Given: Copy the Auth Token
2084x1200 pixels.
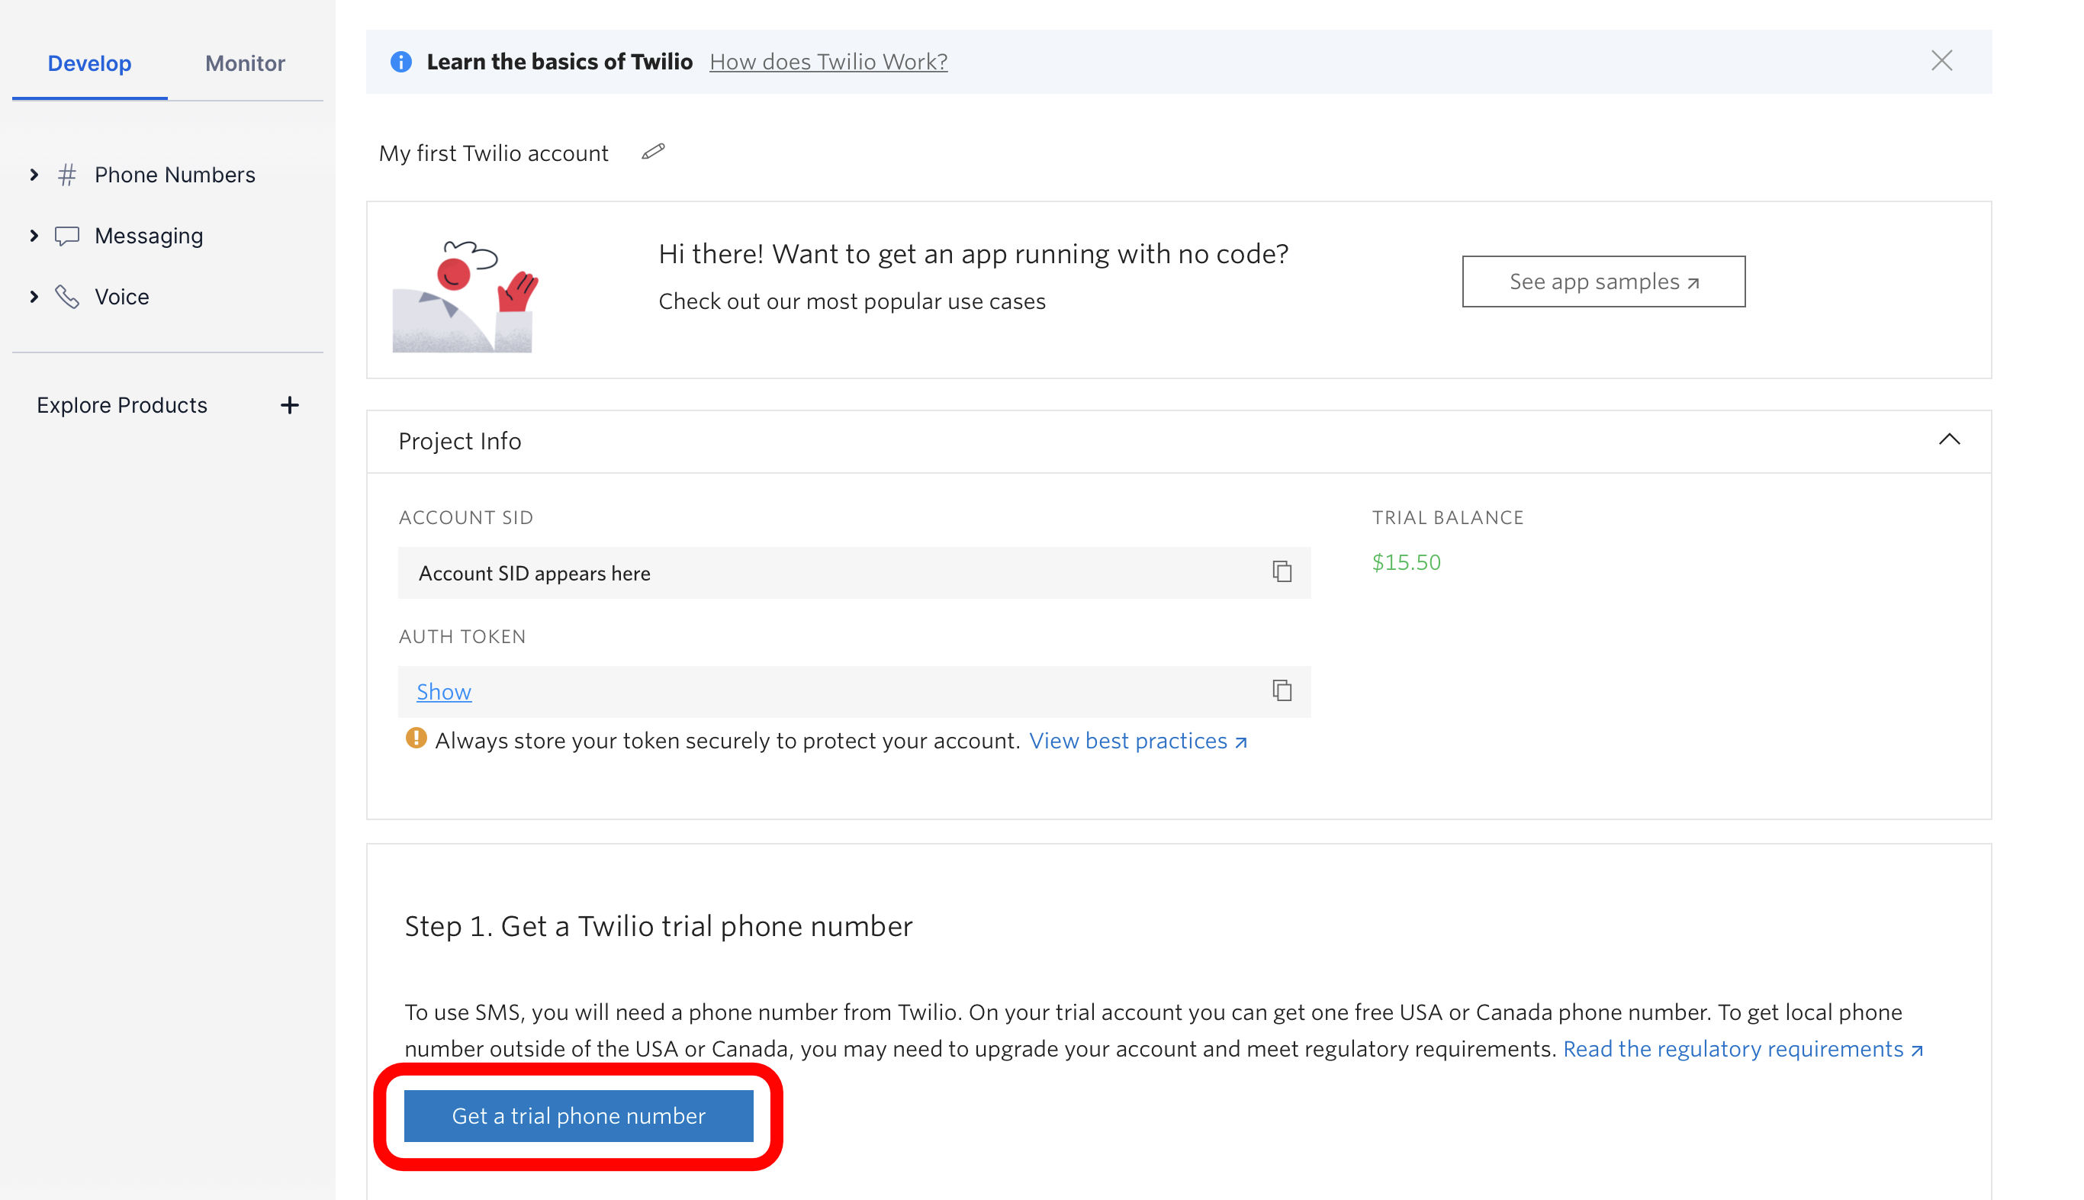Looking at the screenshot, I should pos(1282,691).
